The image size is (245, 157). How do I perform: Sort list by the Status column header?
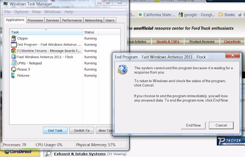(91, 32)
